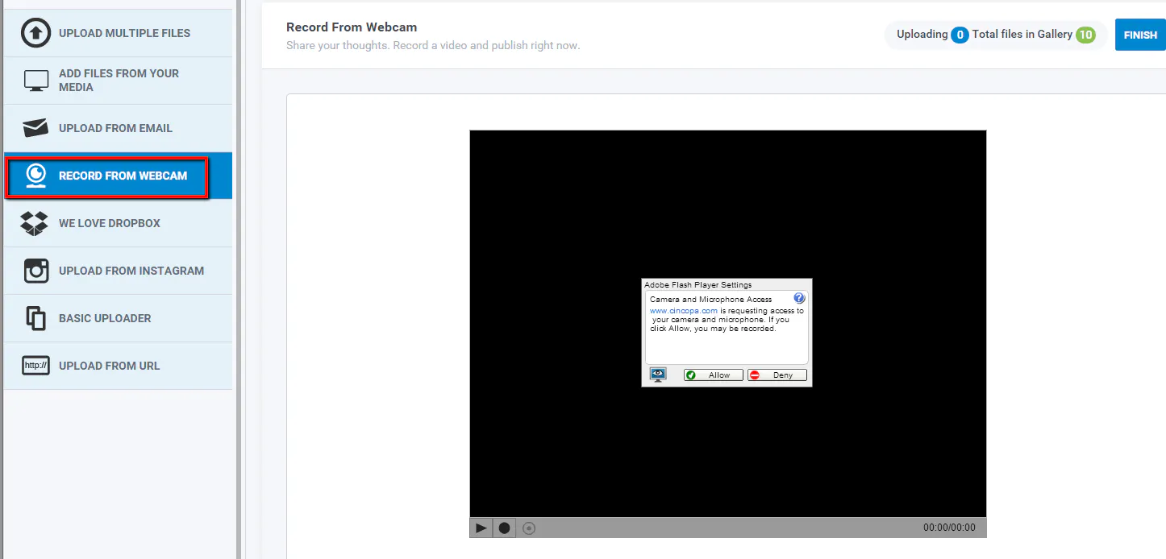The height and width of the screenshot is (559, 1166).
Task: Allow camera and microphone access
Action: (x=714, y=375)
